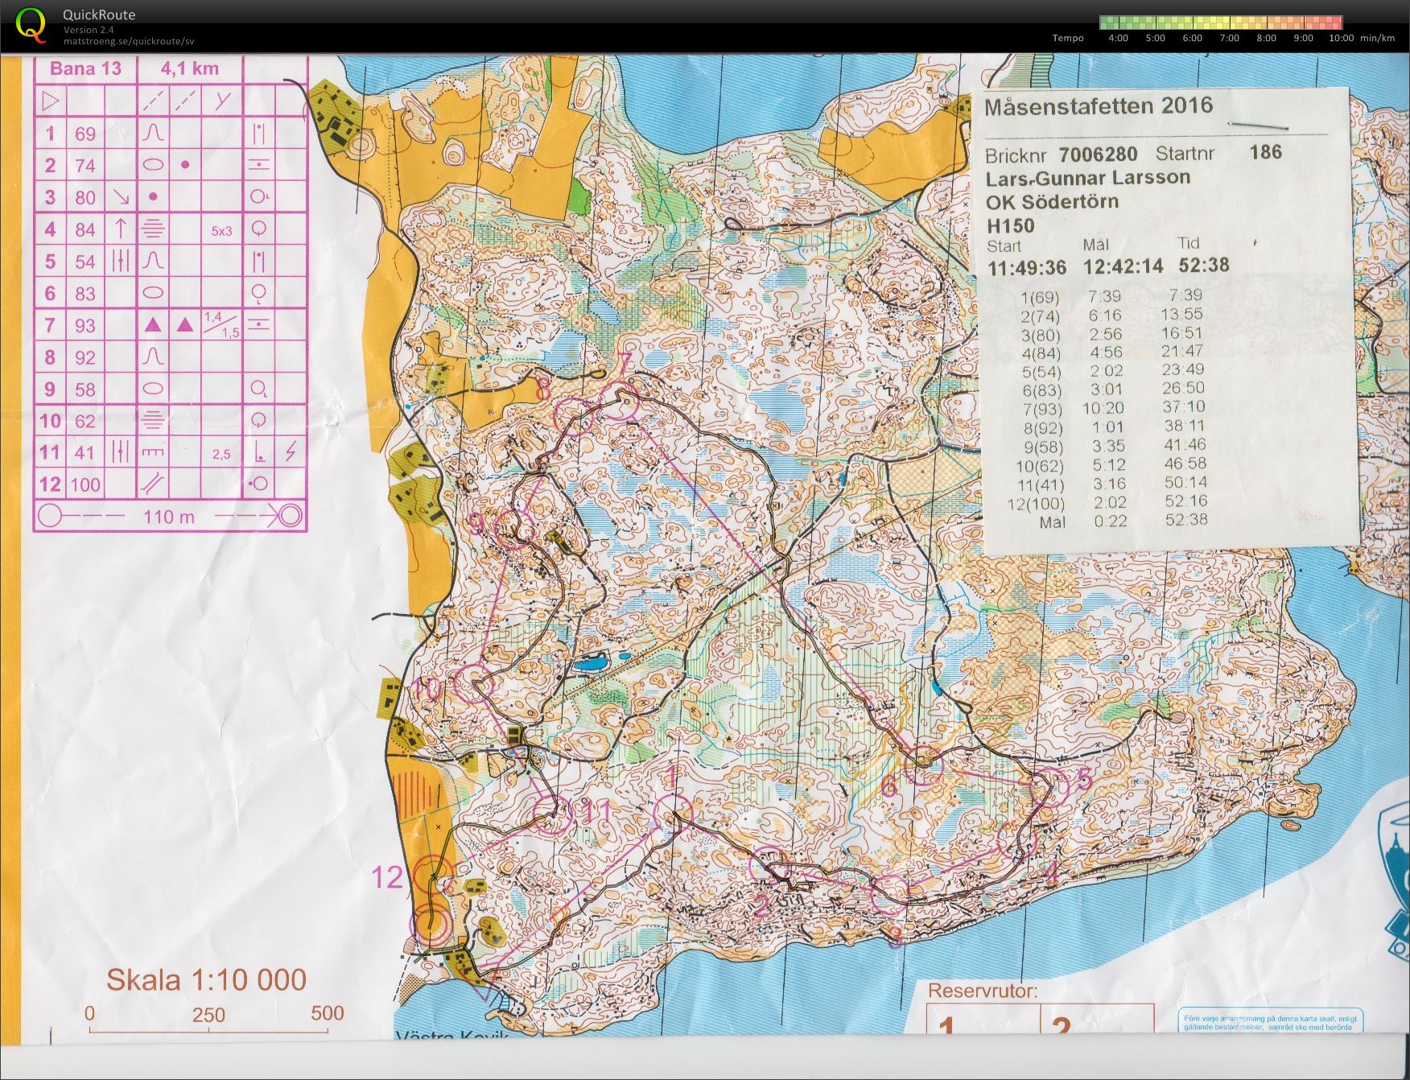Click the Måsenstafetten 2016 heading
Viewport: 1410px width, 1080px height.
[x=1099, y=105]
